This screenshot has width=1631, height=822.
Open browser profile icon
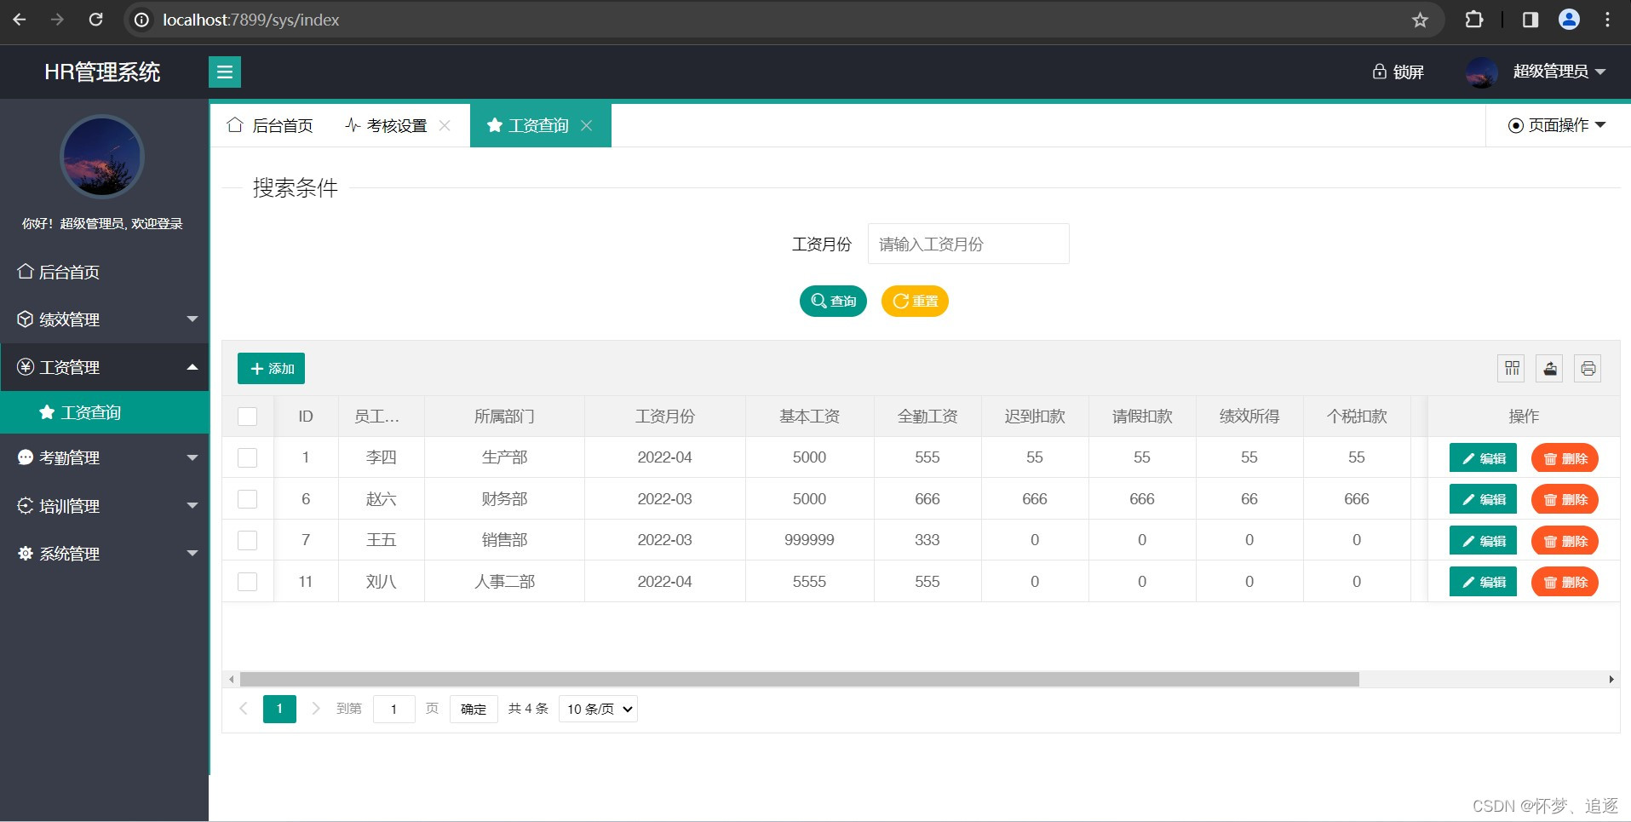tap(1569, 20)
